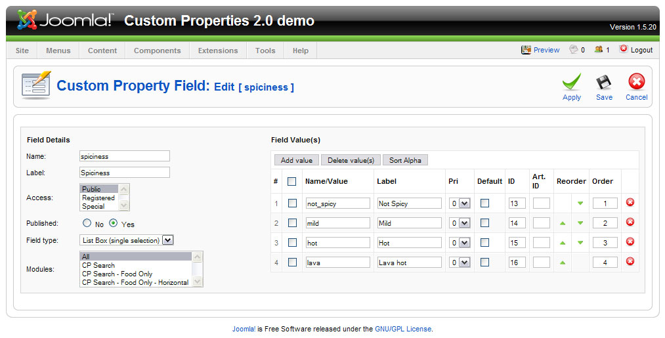Move the hot value down
Viewport: 665px width, 338px height.
click(580, 243)
